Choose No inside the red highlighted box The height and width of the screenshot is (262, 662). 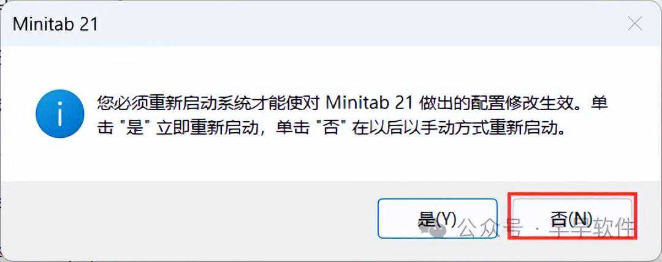point(572,218)
